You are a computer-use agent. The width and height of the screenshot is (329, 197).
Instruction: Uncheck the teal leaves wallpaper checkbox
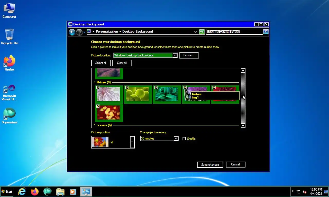pos(156,87)
